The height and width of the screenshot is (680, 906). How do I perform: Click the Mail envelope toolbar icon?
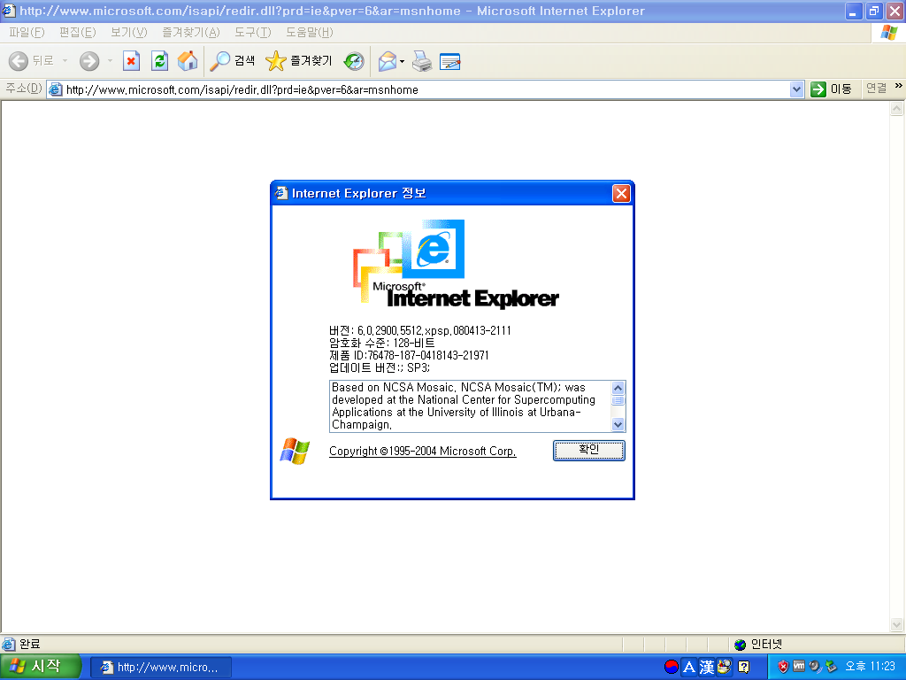pos(388,61)
